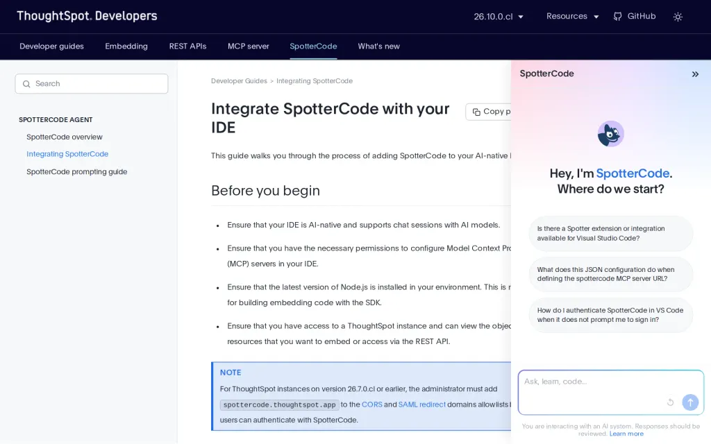Click the SpotterCode chat panel title
The width and height of the screenshot is (711, 444).
coord(546,74)
